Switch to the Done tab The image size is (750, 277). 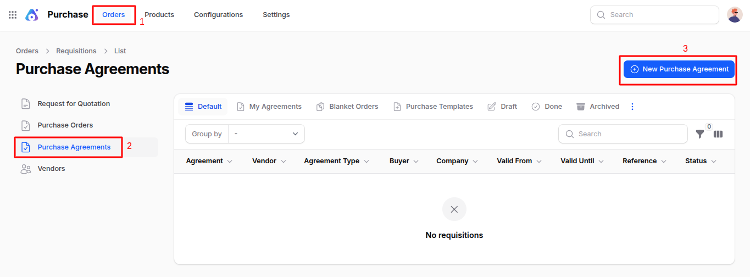547,107
